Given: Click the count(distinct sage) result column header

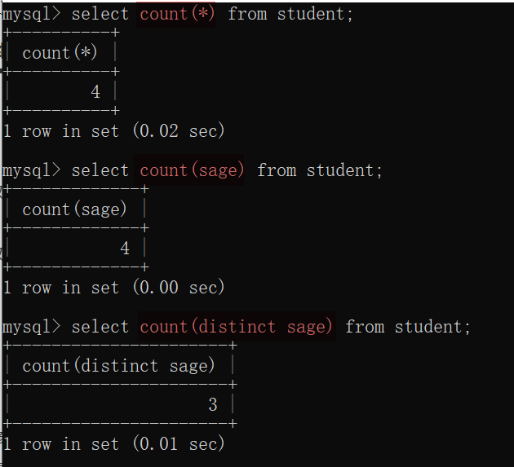Looking at the screenshot, I should tap(118, 366).
